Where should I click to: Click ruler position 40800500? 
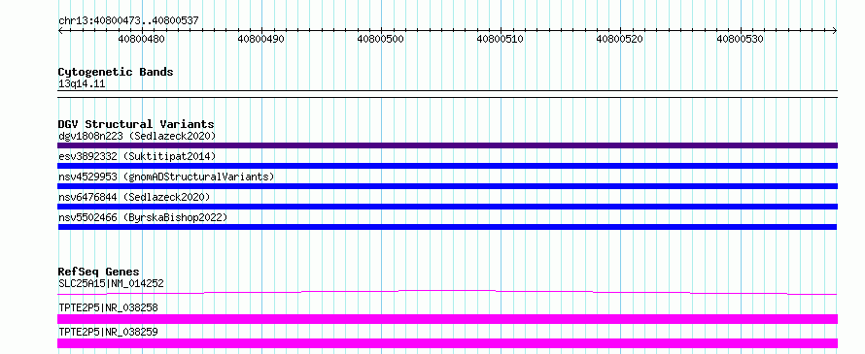click(x=381, y=40)
